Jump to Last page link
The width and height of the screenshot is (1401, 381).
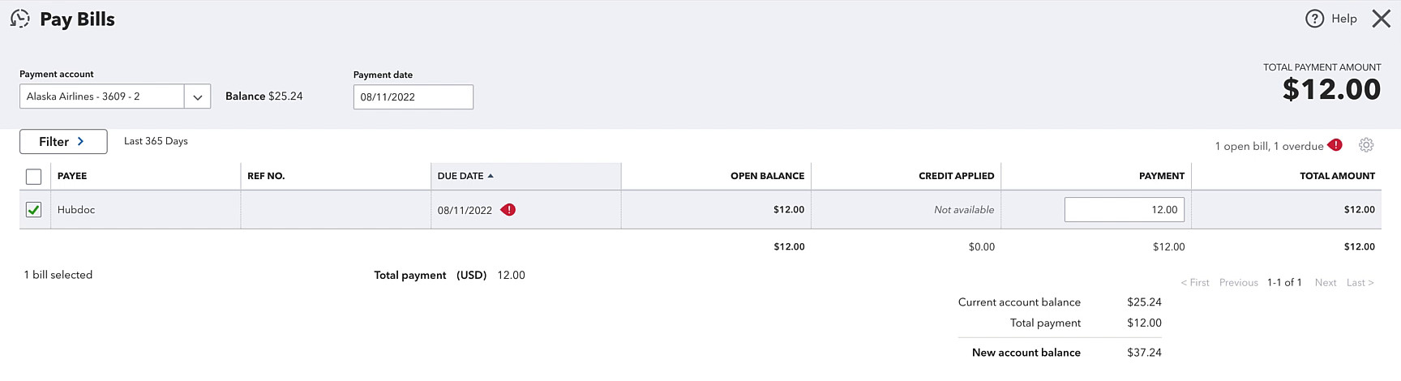point(1360,282)
